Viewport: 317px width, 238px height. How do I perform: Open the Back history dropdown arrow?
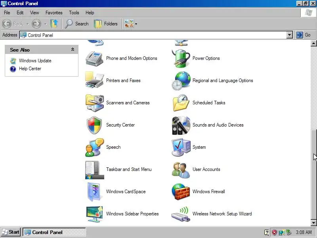coord(27,24)
